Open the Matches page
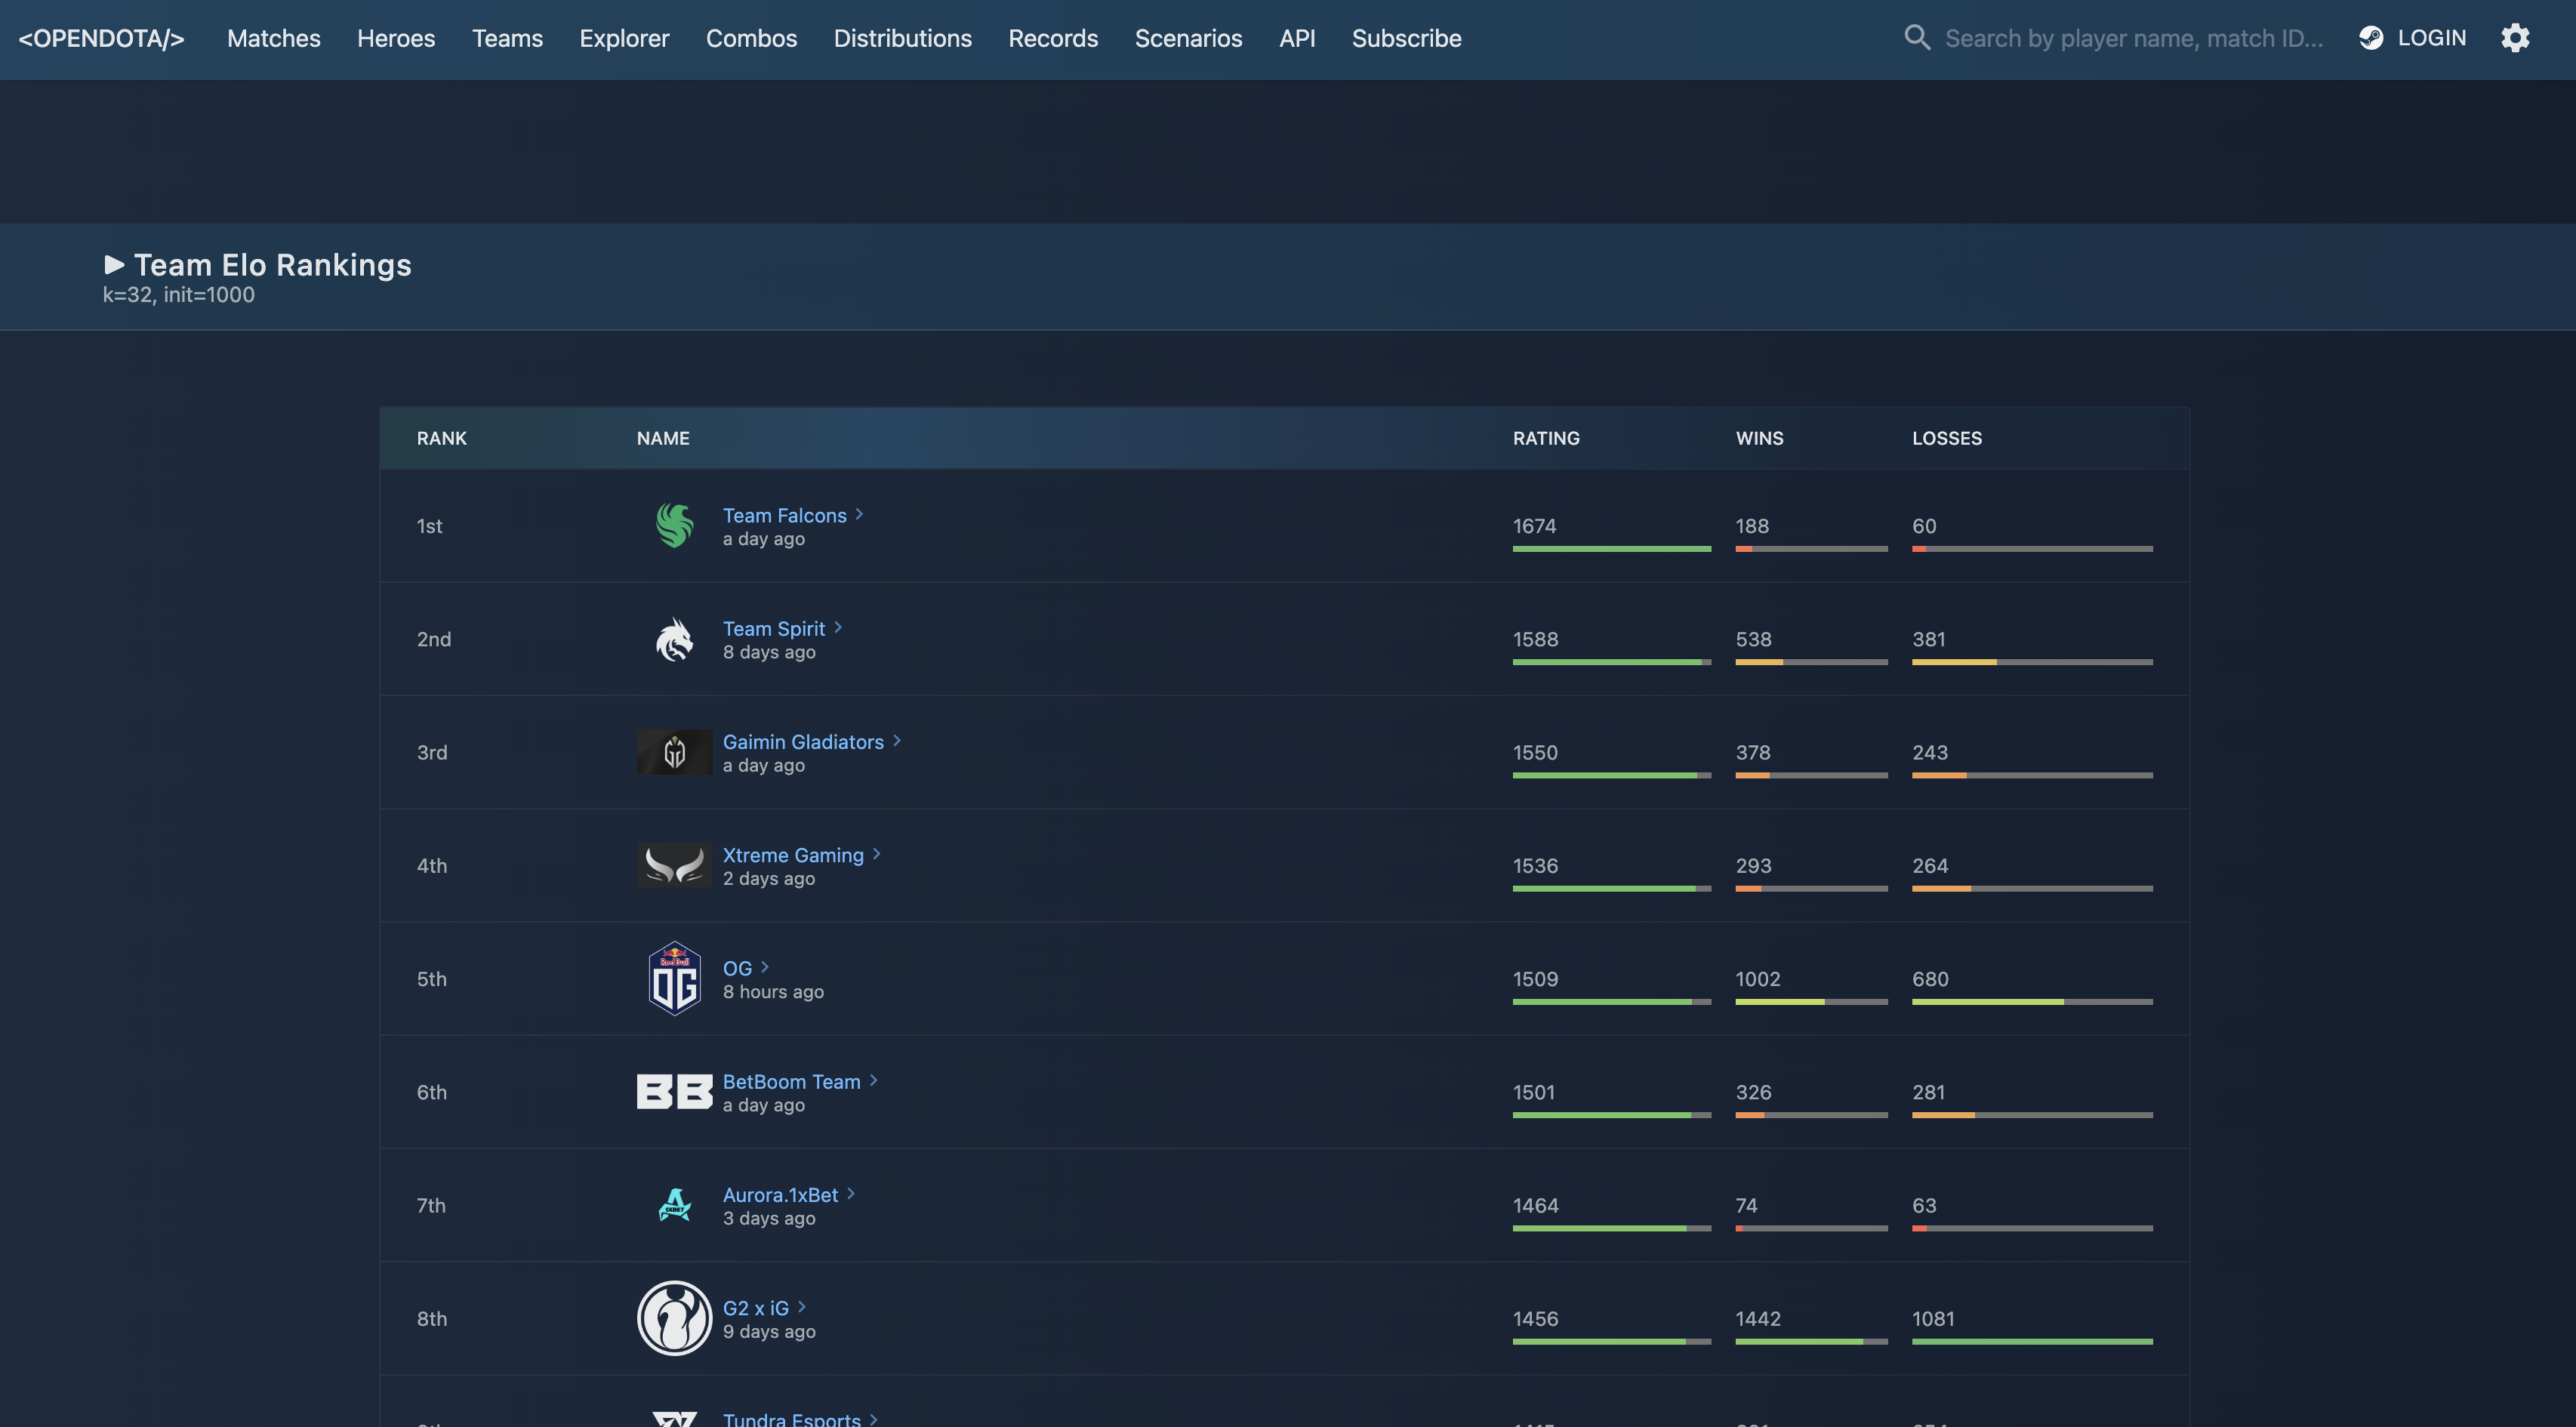2576x1427 pixels. 273,39
